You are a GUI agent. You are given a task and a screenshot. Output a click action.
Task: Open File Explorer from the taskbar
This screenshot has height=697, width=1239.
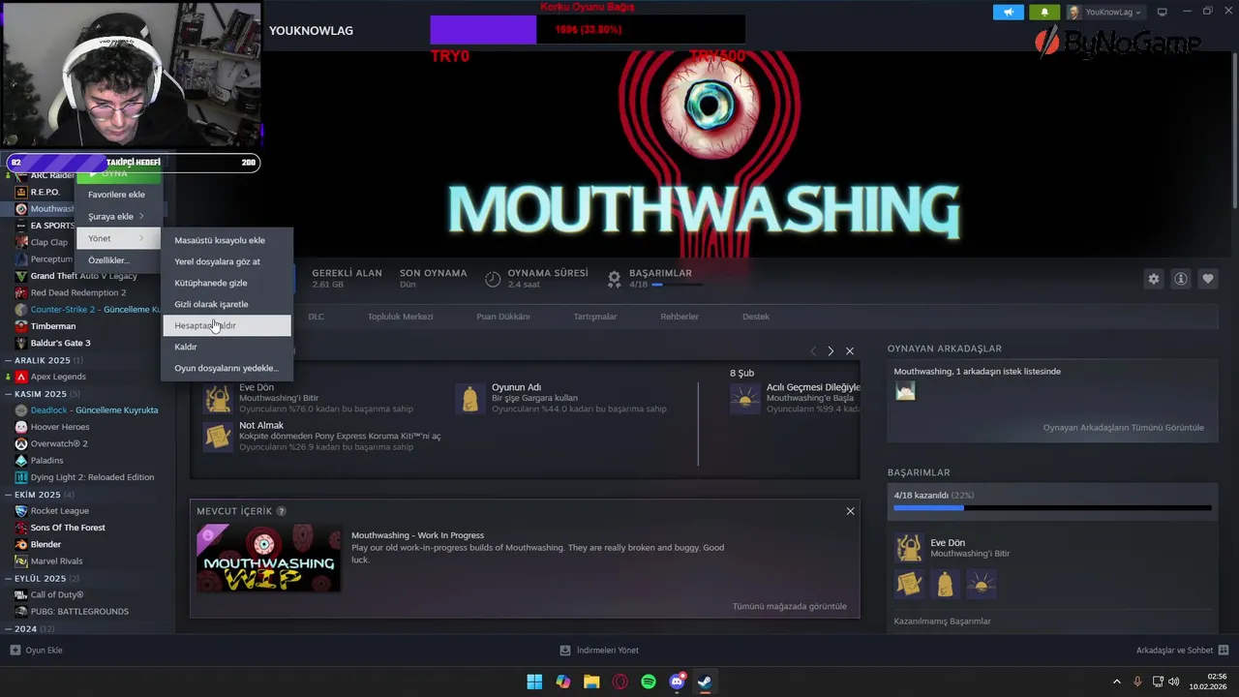pos(591,682)
